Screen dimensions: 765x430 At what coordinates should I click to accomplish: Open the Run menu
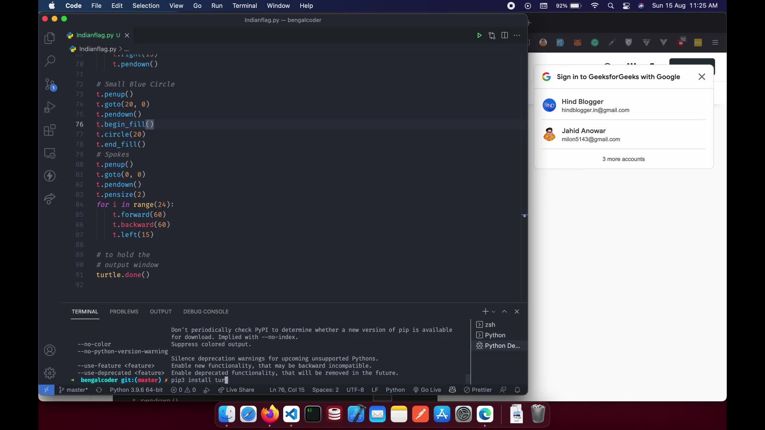tap(217, 6)
